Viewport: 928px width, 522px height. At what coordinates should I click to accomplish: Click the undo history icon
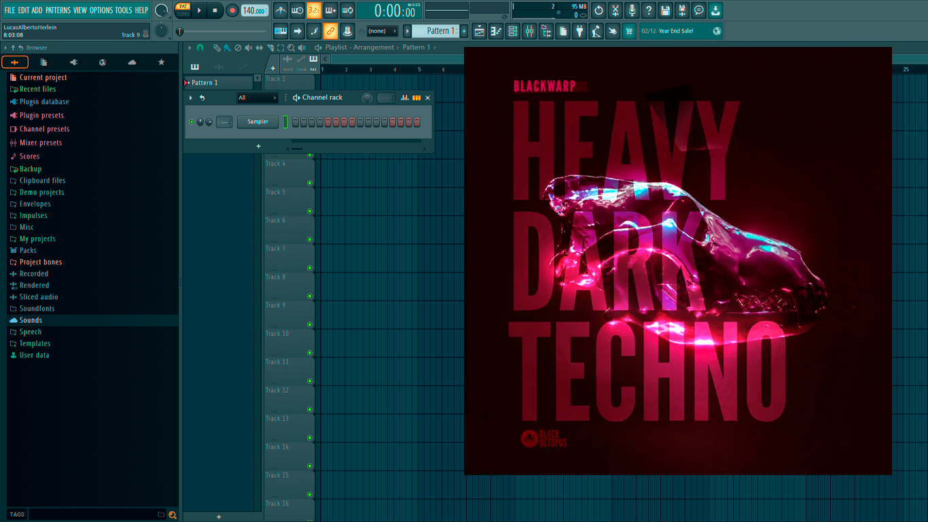599,11
